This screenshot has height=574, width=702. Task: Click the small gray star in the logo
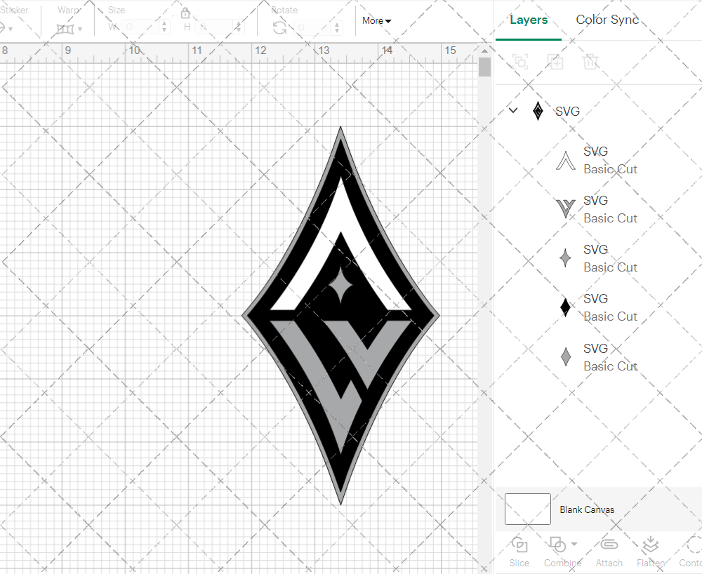(340, 286)
